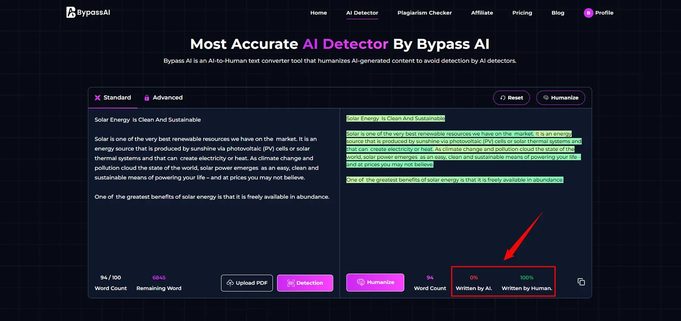Open the Affiliate page

(482, 13)
